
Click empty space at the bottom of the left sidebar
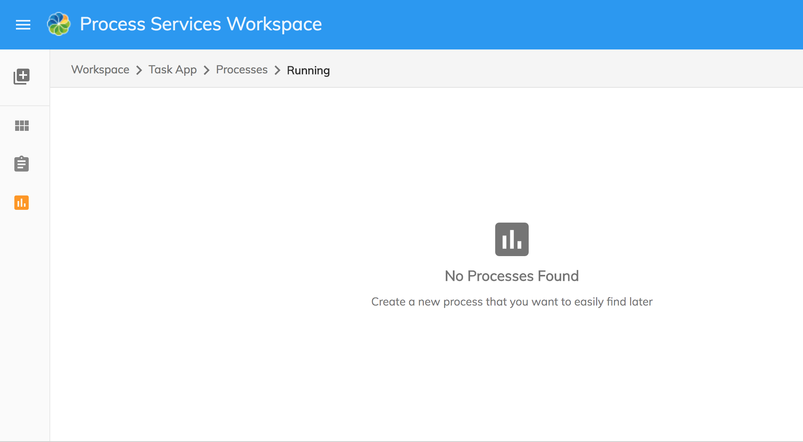click(25, 359)
